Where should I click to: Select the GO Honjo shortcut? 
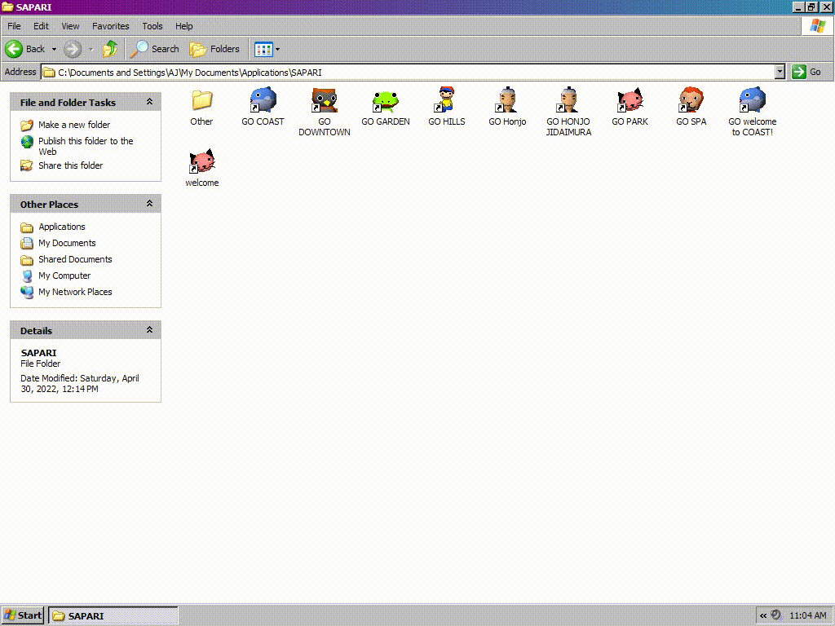point(507,100)
